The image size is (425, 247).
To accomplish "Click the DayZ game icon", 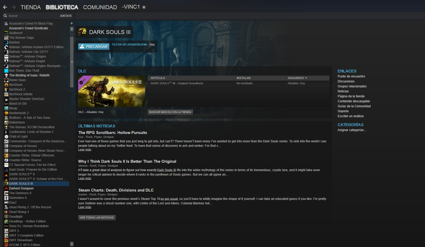I will click(x=6, y=203).
